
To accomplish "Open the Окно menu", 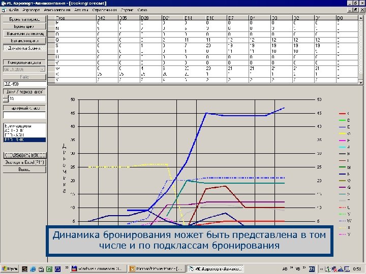I will 142,10.
